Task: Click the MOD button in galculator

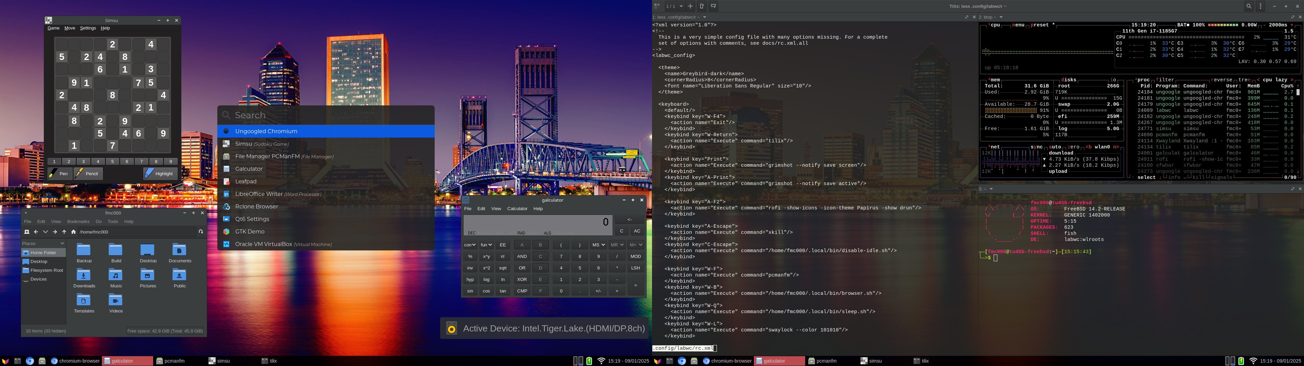Action: 635,256
